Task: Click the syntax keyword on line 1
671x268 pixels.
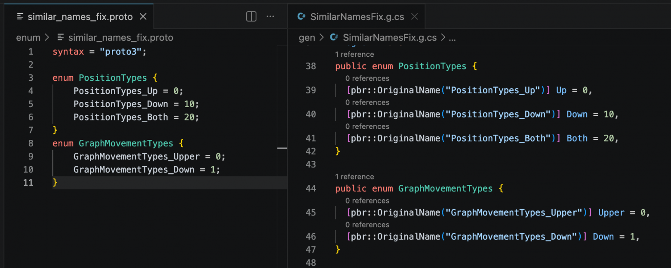Action: [68, 52]
